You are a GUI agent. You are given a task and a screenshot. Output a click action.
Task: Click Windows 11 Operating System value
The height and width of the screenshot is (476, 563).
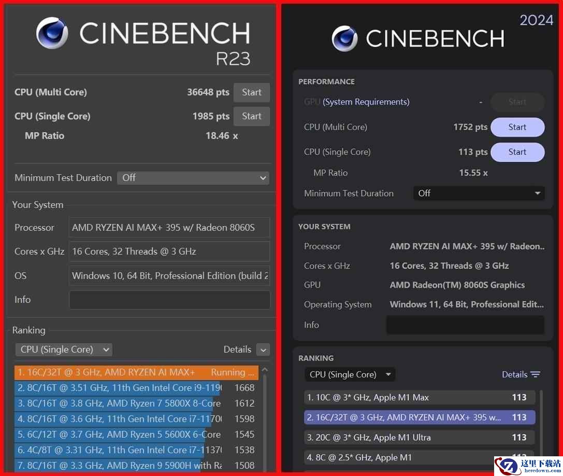tap(467, 304)
